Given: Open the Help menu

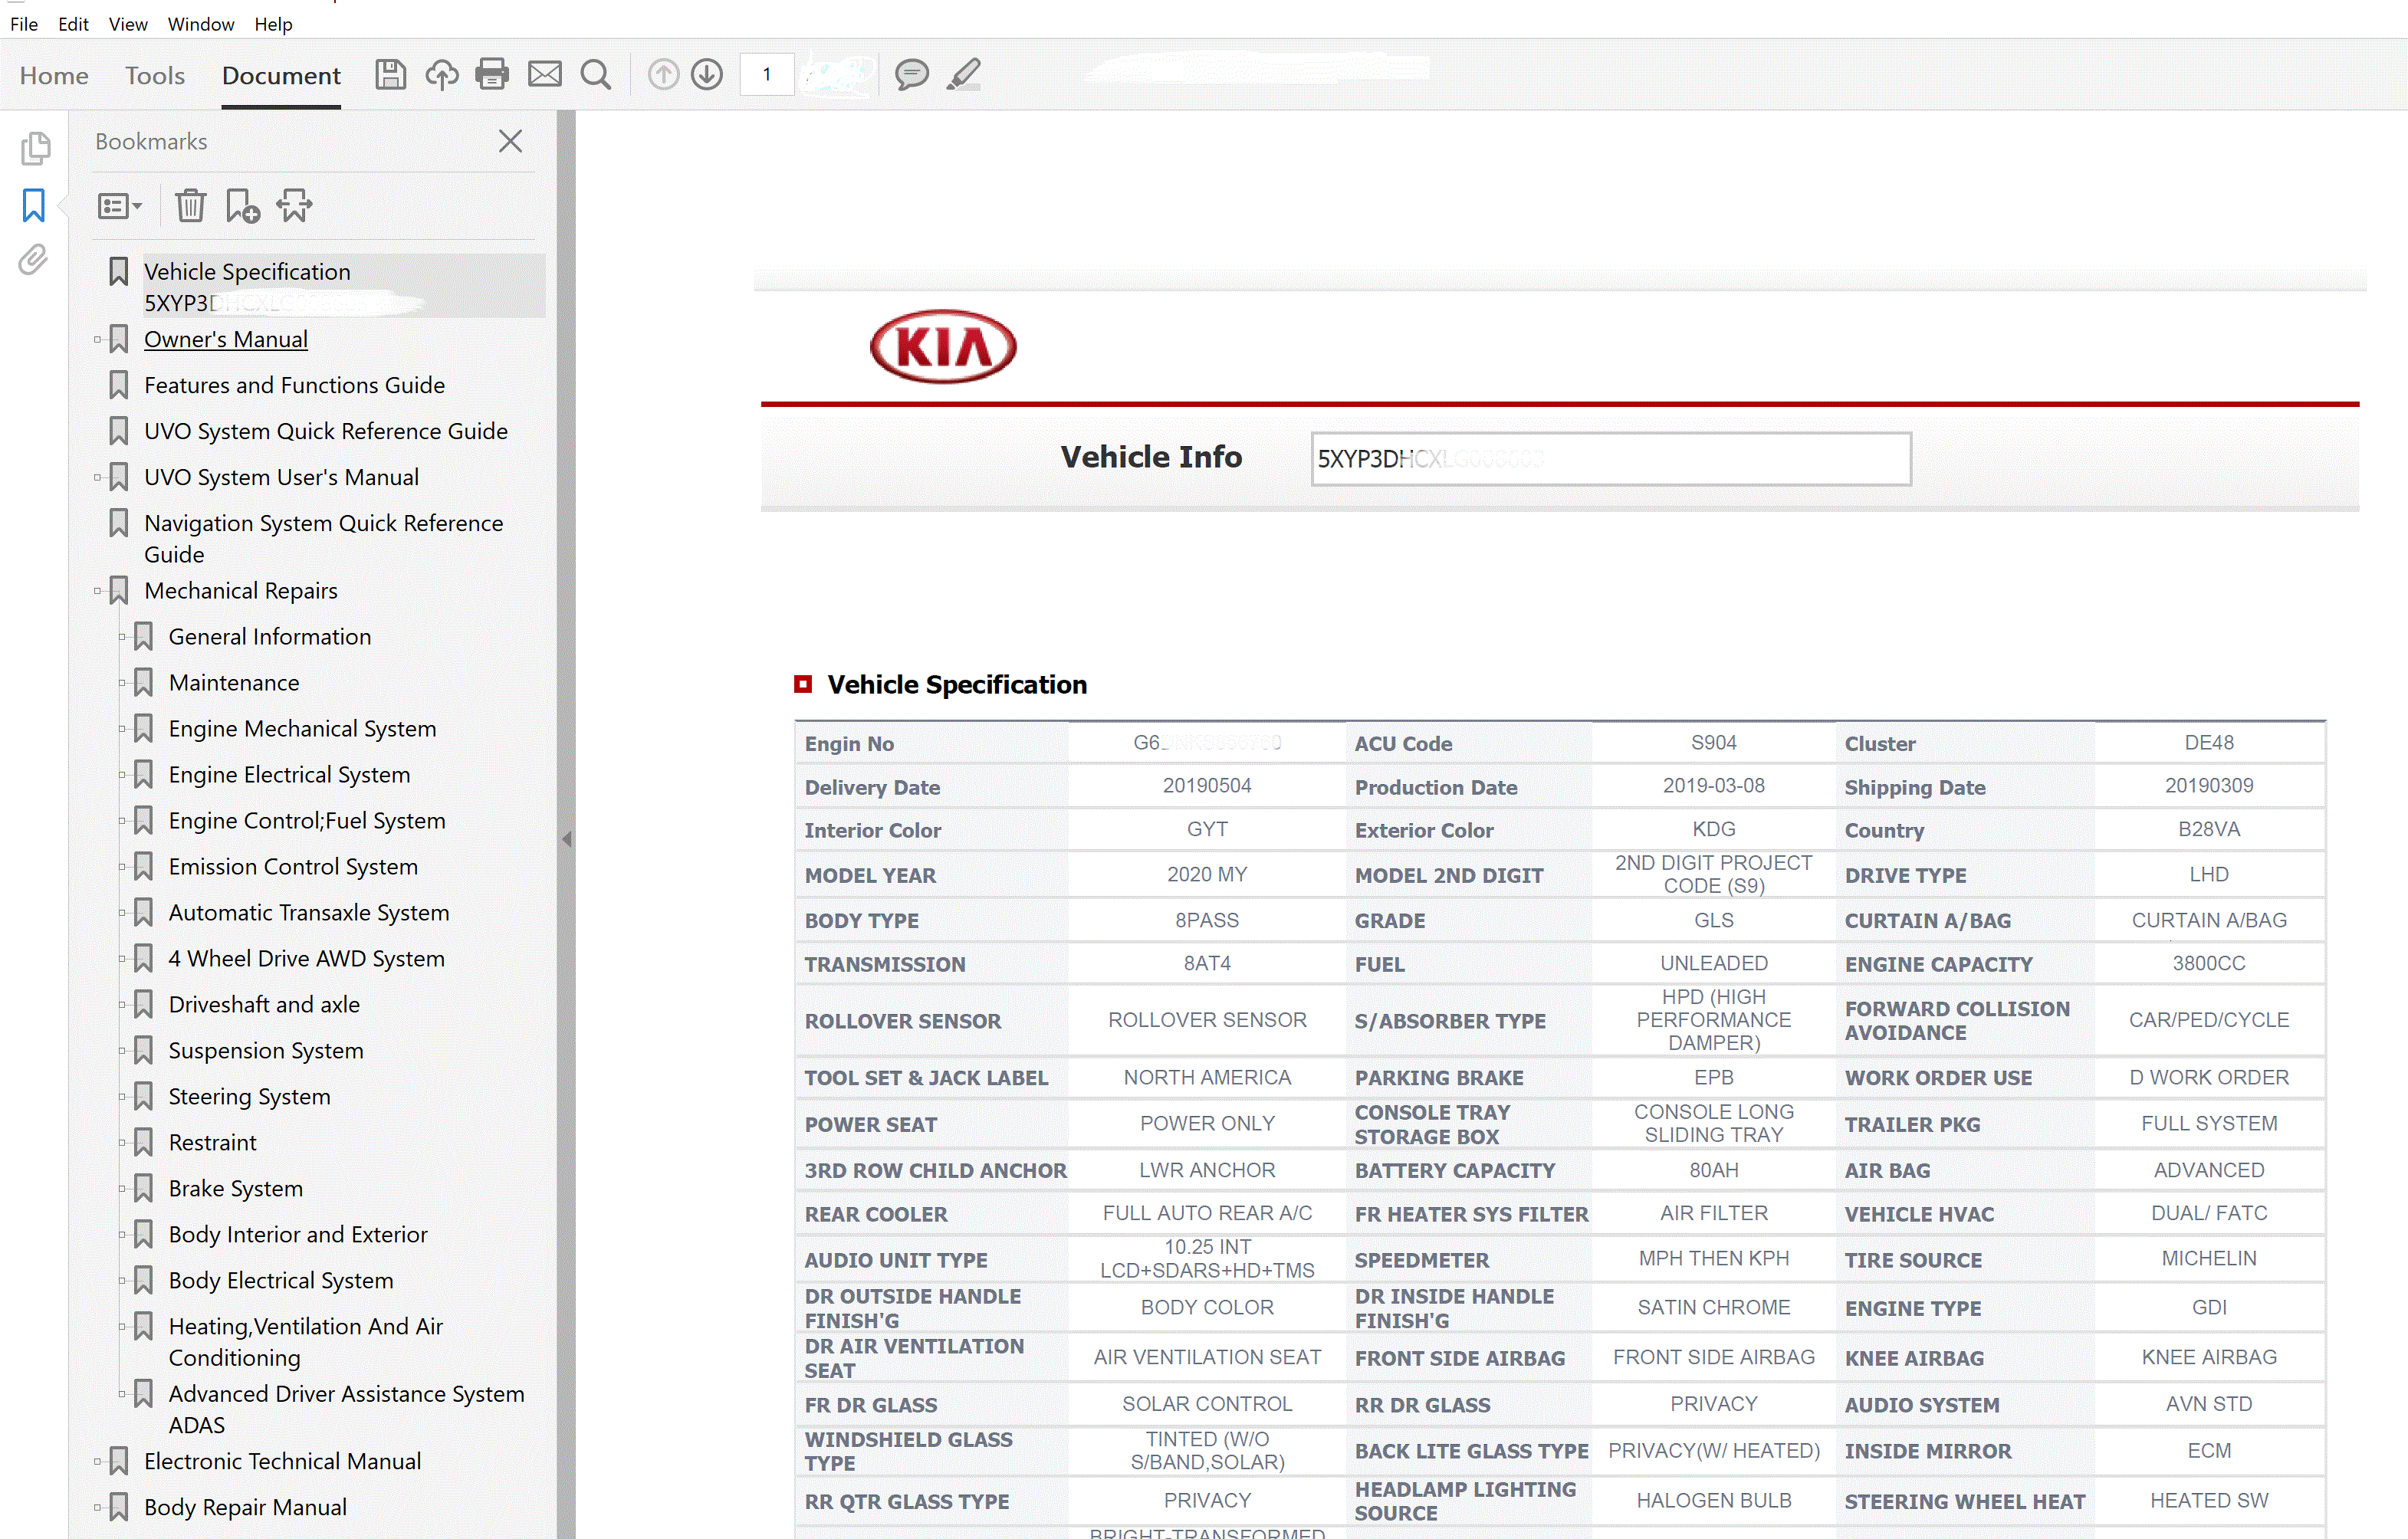Looking at the screenshot, I should click(x=273, y=24).
